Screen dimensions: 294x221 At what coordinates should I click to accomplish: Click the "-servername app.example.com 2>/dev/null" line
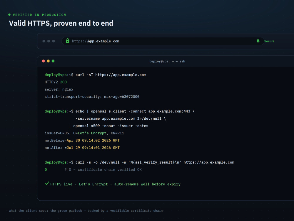(x=121, y=118)
